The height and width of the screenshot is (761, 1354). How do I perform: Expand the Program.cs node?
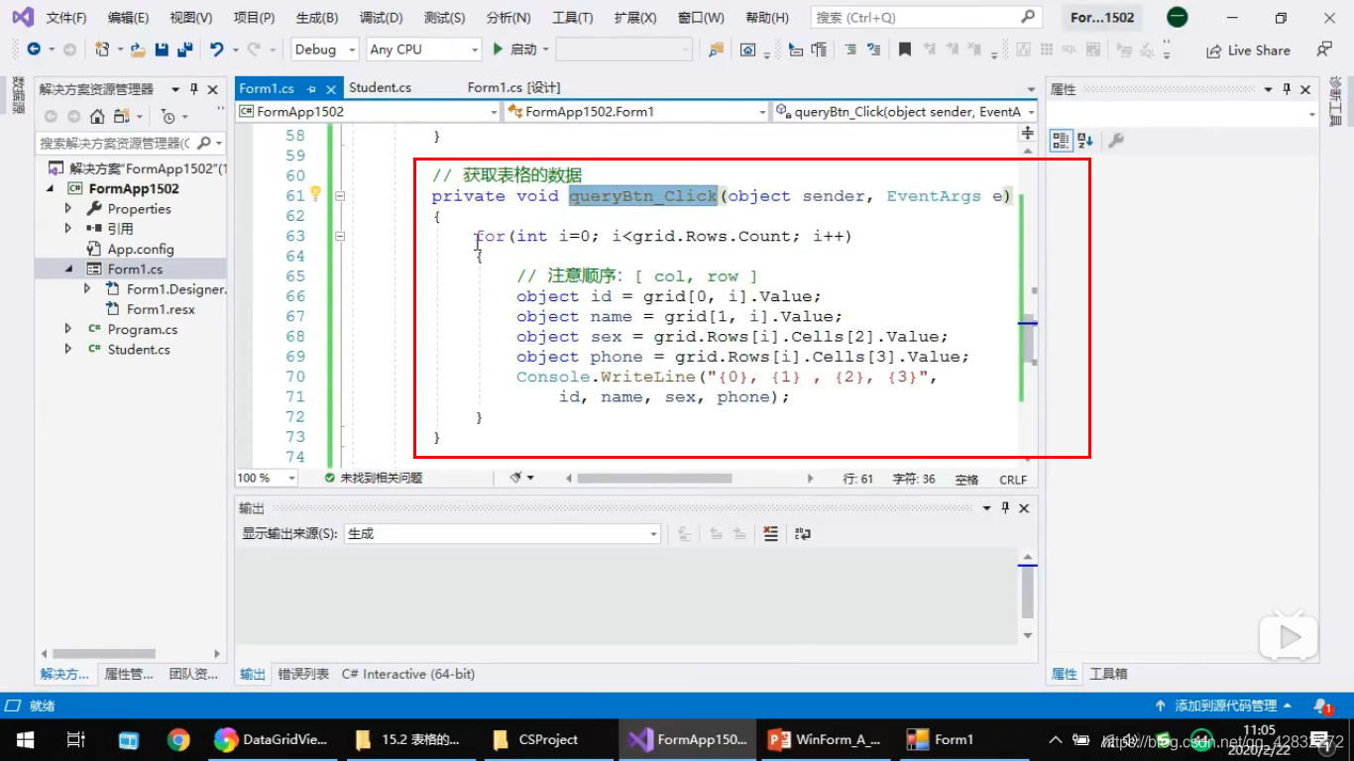coord(68,329)
